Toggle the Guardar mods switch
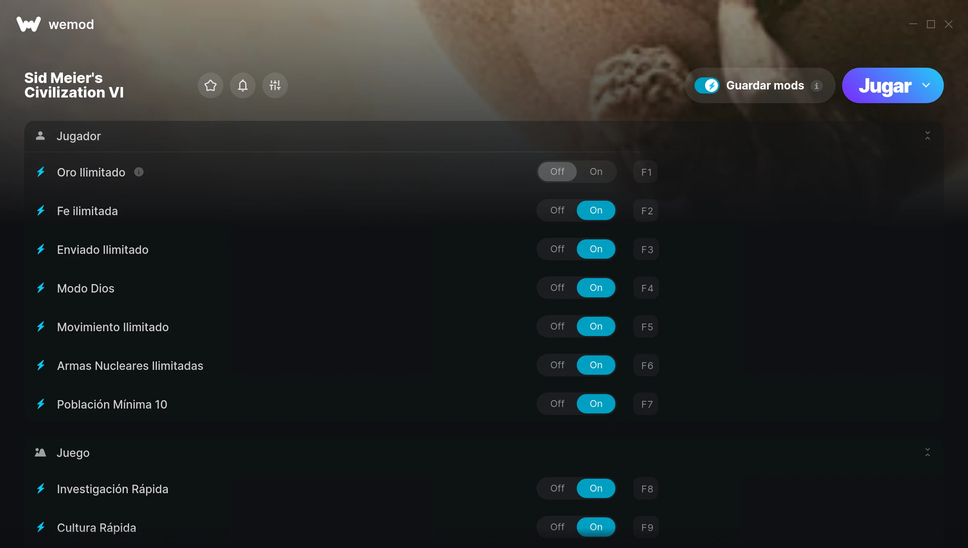The width and height of the screenshot is (968, 548). (x=707, y=85)
